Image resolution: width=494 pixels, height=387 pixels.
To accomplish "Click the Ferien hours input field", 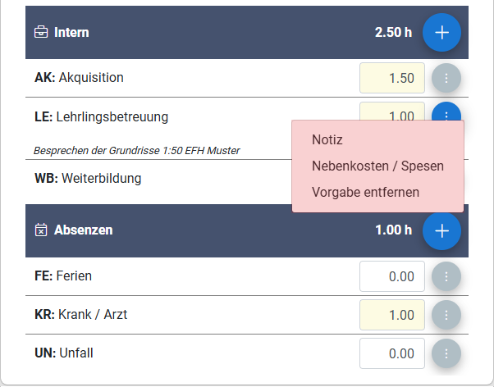I will click(392, 276).
